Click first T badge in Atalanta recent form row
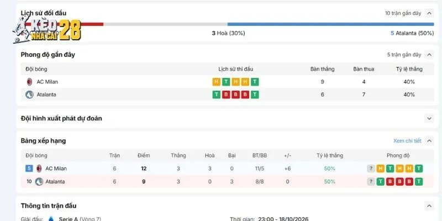This screenshot has width=442, height=221. pyautogui.click(x=216, y=94)
